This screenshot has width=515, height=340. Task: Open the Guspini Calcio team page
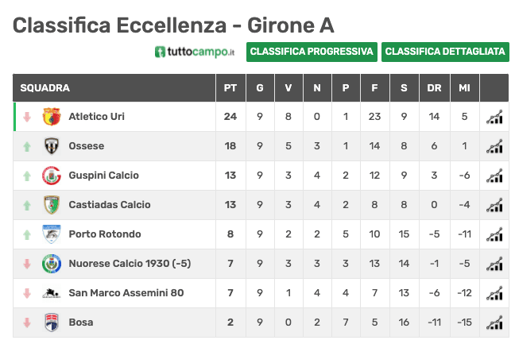point(103,176)
